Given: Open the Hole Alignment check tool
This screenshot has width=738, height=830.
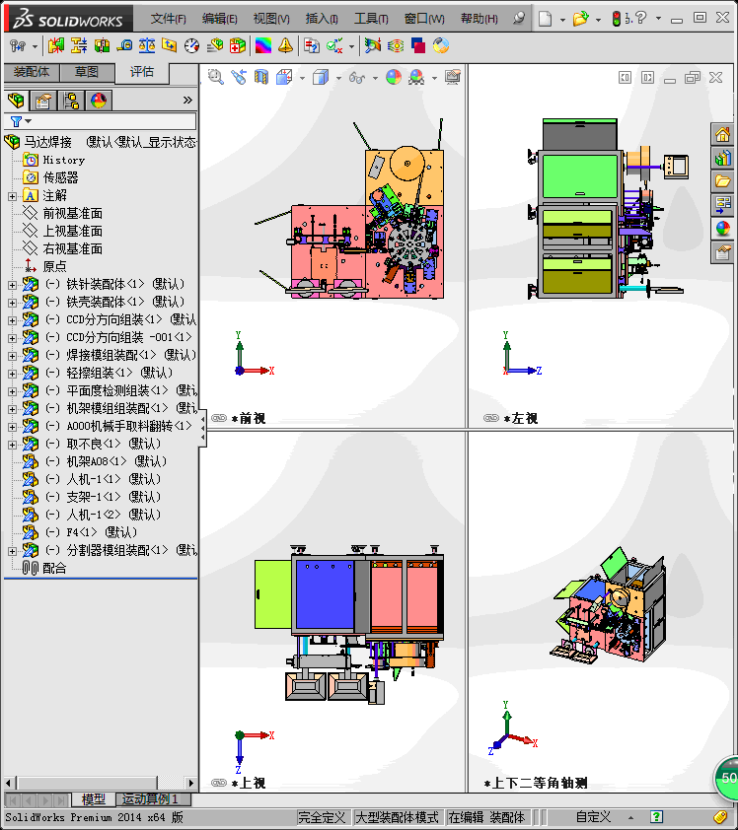Looking at the screenshot, I should (102, 46).
